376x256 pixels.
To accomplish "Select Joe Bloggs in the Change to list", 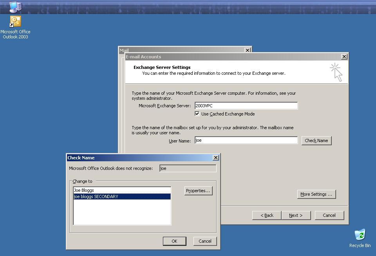I will (122, 190).
